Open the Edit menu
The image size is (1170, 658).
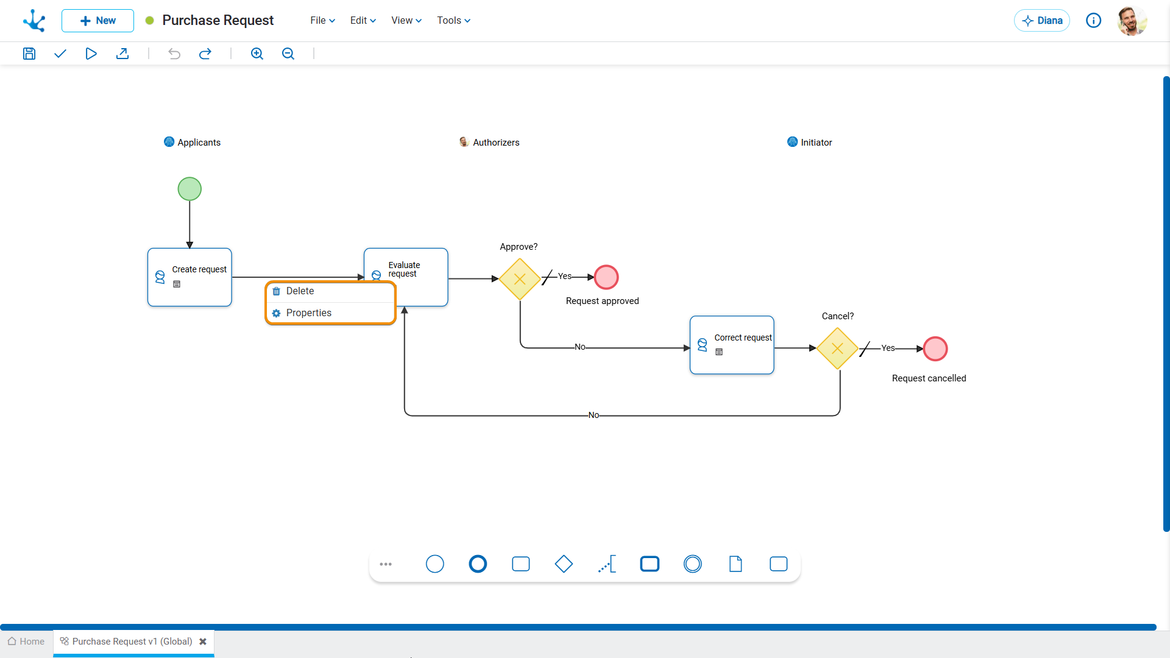[363, 21]
